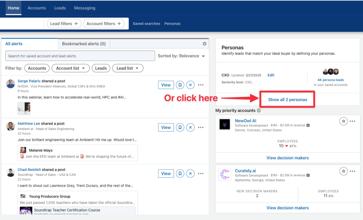Open Accounts in top navigation
Screen dimensions: 363x220
[37, 8]
